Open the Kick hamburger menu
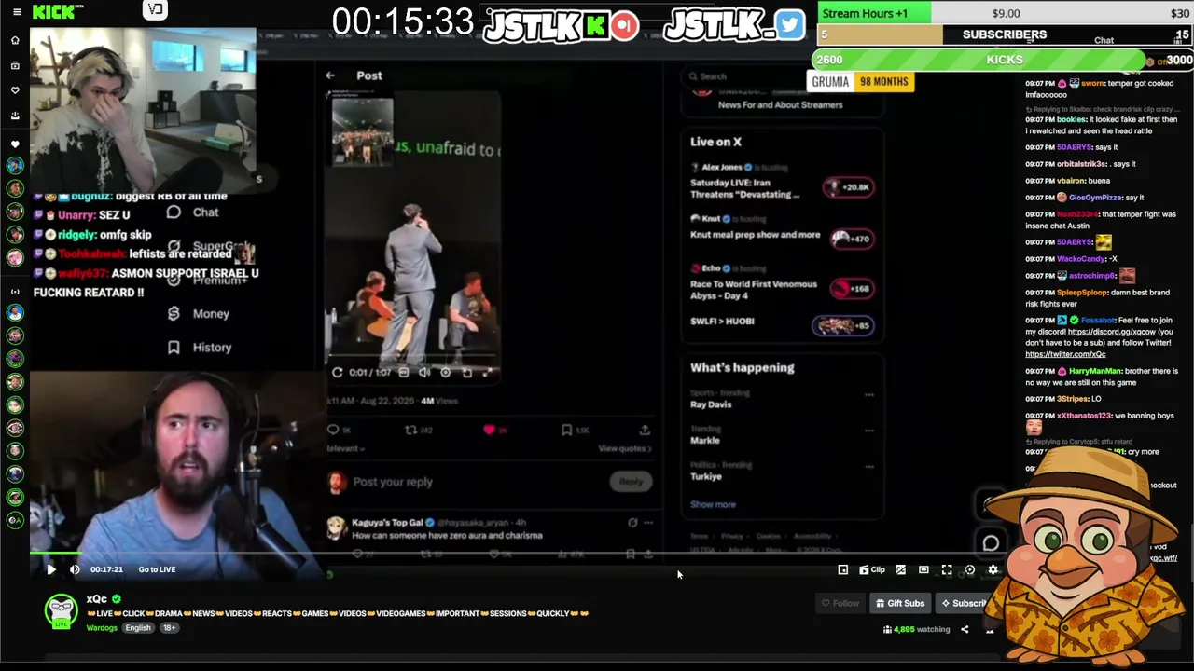1194x671 pixels. (16, 12)
